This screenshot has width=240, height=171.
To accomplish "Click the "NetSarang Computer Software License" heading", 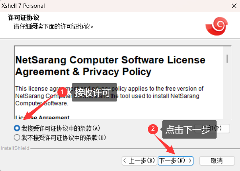I will pos(110,60).
